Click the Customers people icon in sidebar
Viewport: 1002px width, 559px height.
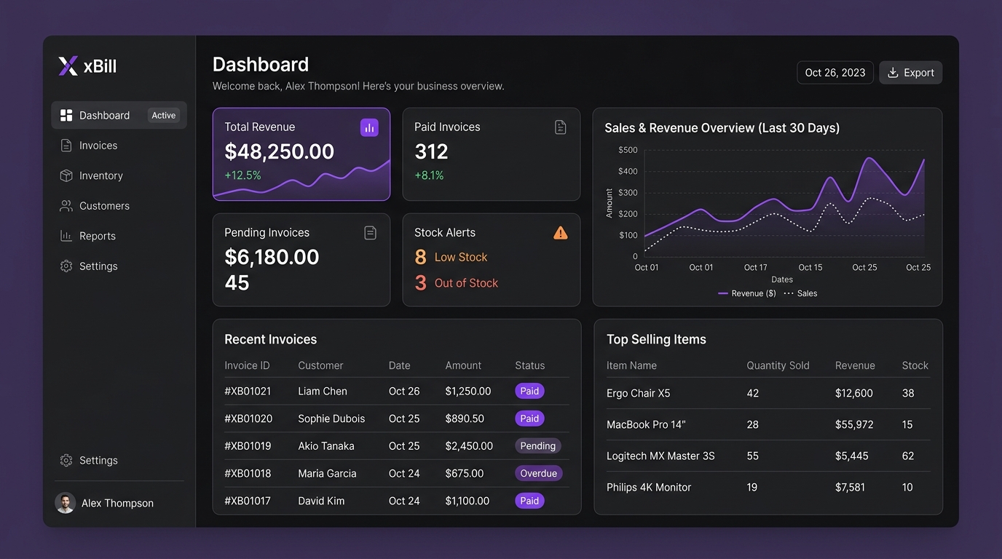(x=66, y=206)
